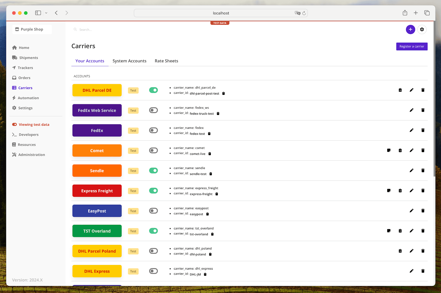Enable the FedEx Web Service test toggle

click(x=153, y=110)
